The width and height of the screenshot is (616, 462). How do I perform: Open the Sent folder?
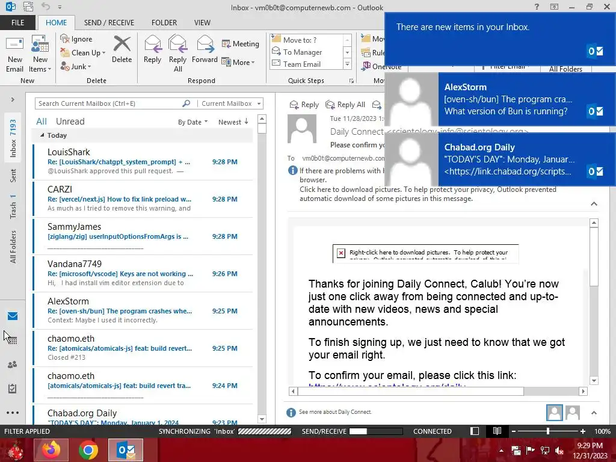click(13, 176)
